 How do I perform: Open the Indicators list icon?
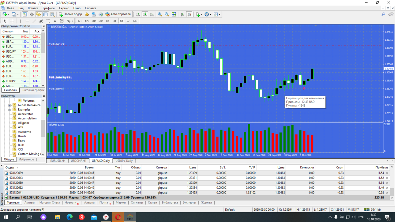pyautogui.click(x=197, y=14)
